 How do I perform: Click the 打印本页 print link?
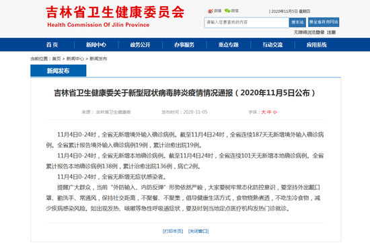(173, 231)
